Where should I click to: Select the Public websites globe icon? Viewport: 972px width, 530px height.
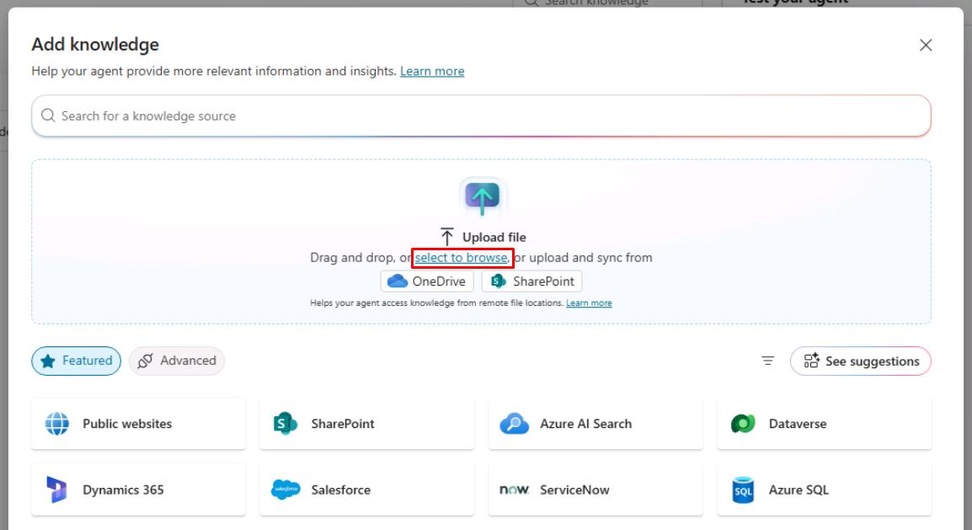click(57, 423)
